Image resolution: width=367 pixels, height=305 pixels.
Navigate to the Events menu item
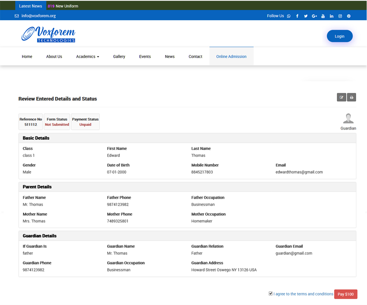[x=145, y=57]
